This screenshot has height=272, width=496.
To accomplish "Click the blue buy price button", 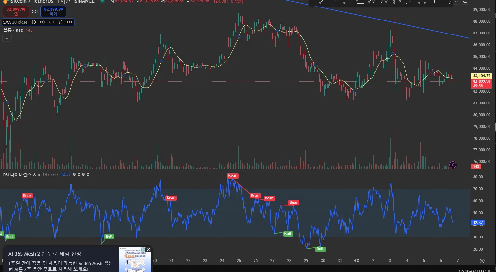I will click(x=53, y=11).
